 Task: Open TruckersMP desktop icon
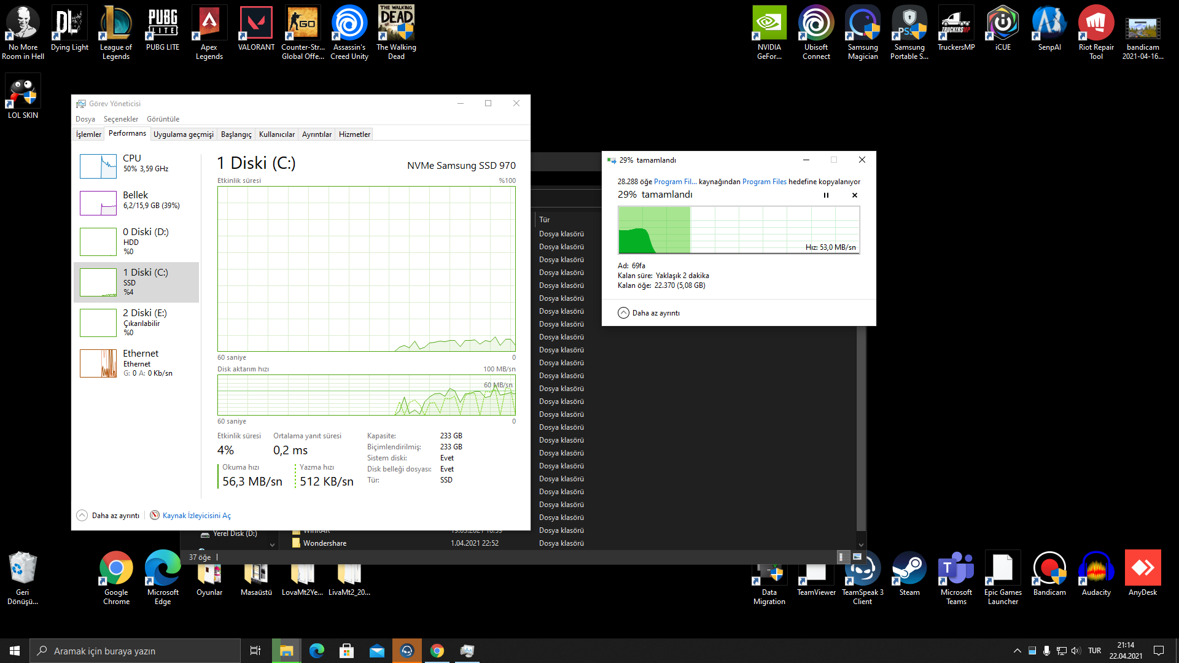point(956,29)
